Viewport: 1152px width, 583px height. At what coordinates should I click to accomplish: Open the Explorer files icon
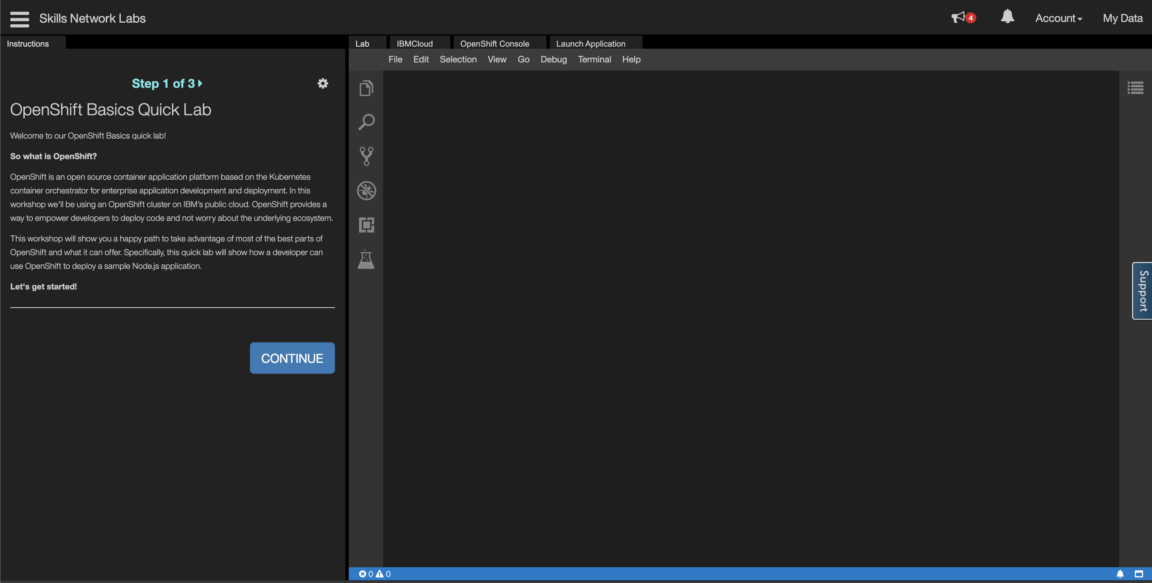coord(366,88)
